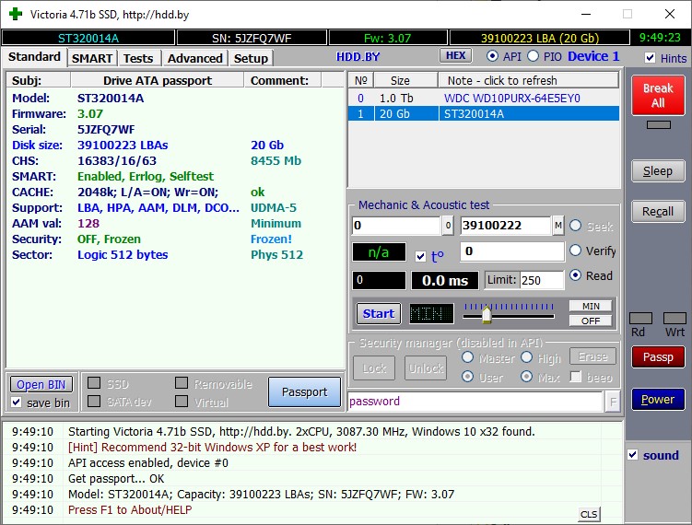Click the OFF acoustic button
This screenshot has width=692, height=525.
[591, 321]
